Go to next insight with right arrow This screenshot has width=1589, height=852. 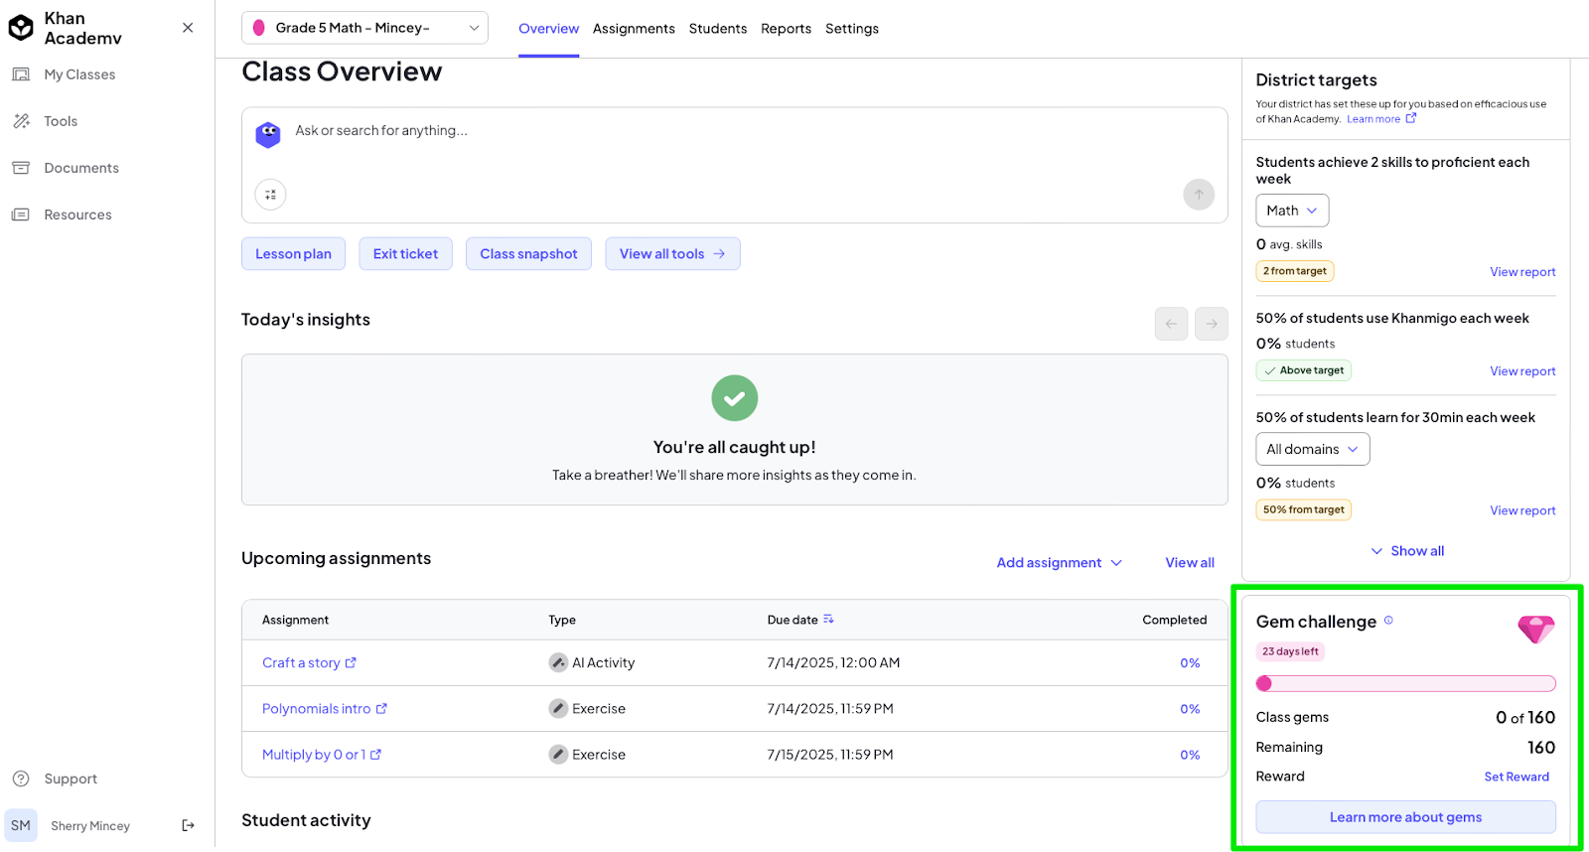(x=1212, y=324)
